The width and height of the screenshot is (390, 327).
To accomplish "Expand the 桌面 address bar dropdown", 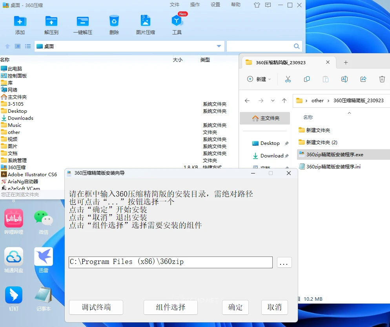I will [219, 46].
